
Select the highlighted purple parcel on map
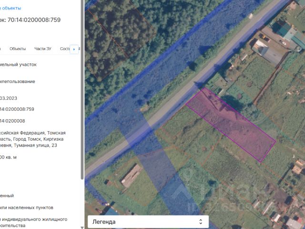[231, 124]
